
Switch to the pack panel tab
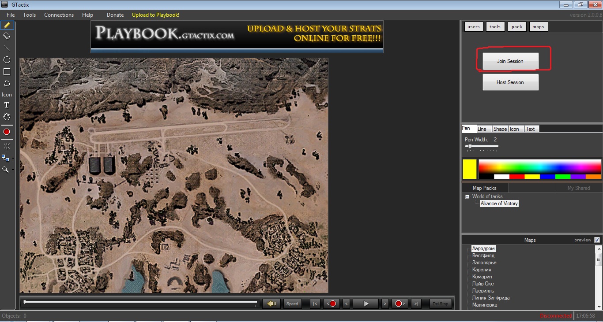[x=517, y=27]
